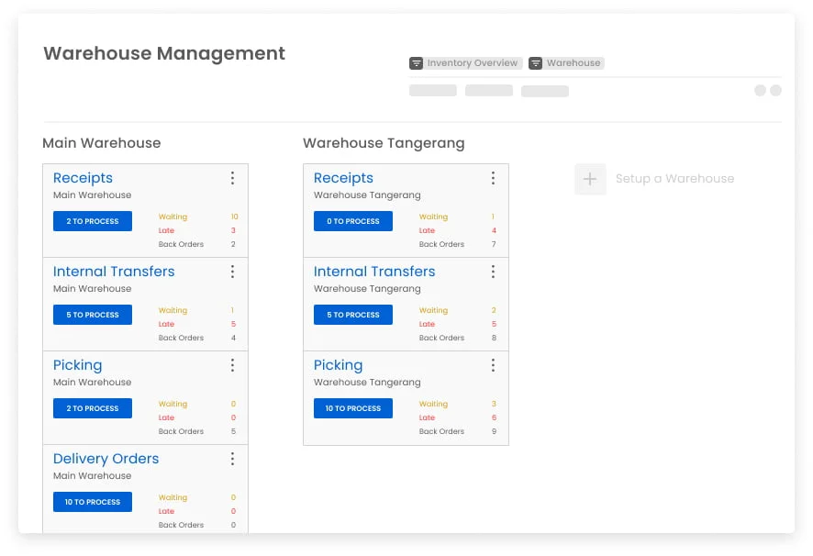Open kebab menu on Tangerang Internal Transfers card
This screenshot has width=813, height=556.
click(493, 272)
